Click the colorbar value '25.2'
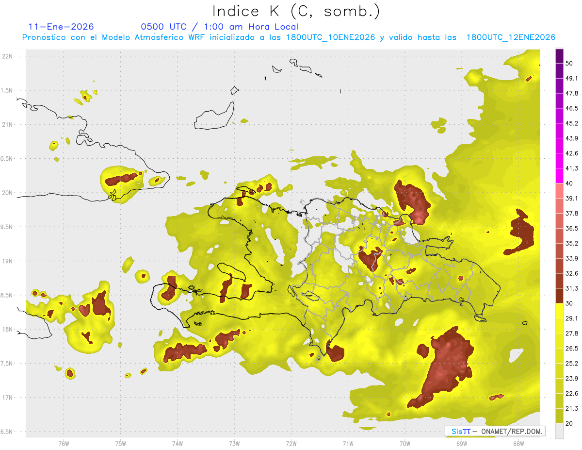The width and height of the screenshot is (582, 450). [572, 364]
